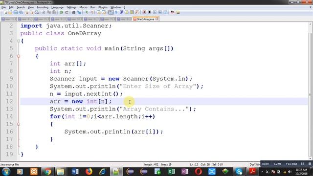Click the "Ln : 12" status bar entry
The image size is (313, 176).
pos(194,165)
